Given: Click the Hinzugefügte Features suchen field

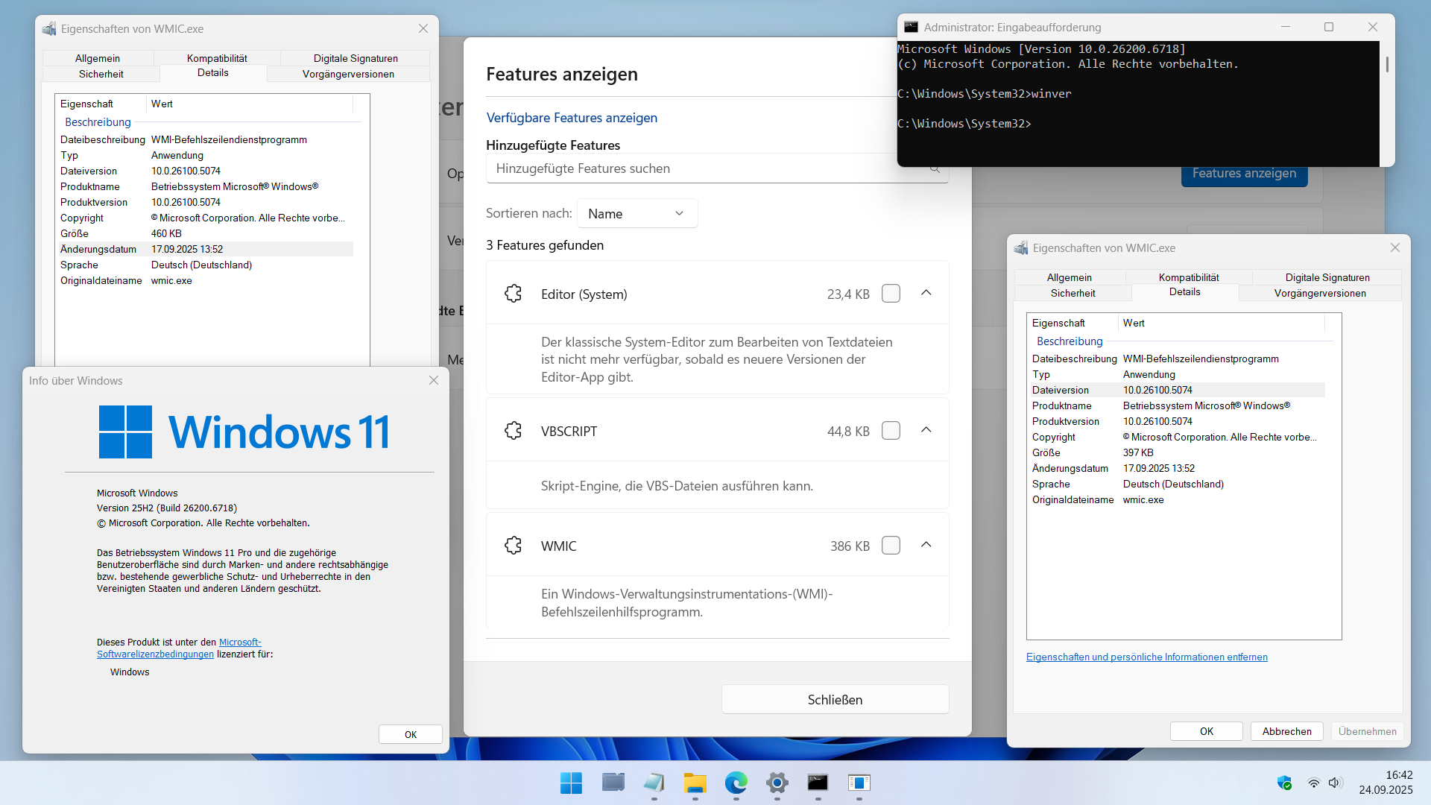Looking at the screenshot, I should pyautogui.click(x=701, y=168).
